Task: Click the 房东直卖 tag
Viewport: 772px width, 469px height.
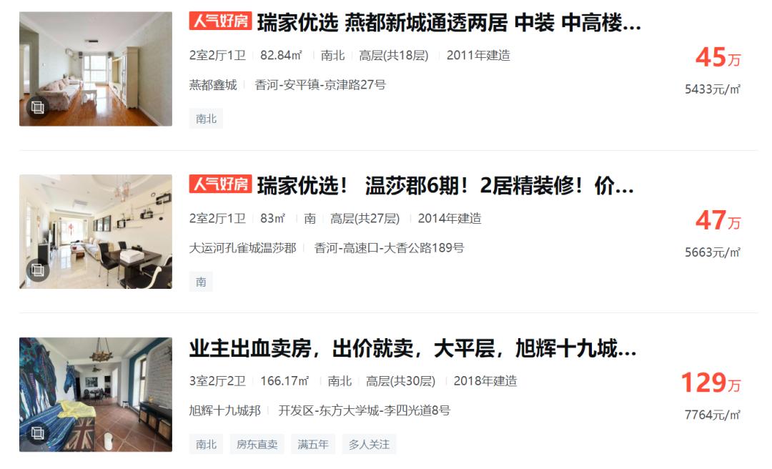Action: pos(257,445)
